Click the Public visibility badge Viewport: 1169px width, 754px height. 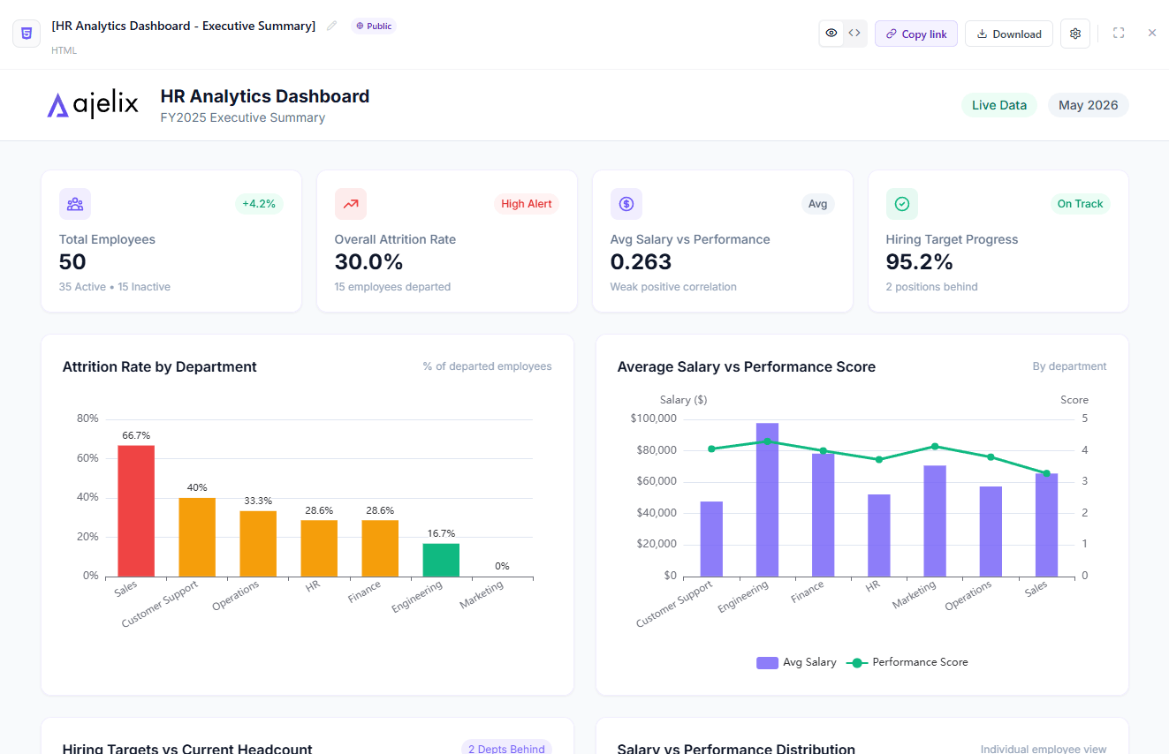(374, 26)
